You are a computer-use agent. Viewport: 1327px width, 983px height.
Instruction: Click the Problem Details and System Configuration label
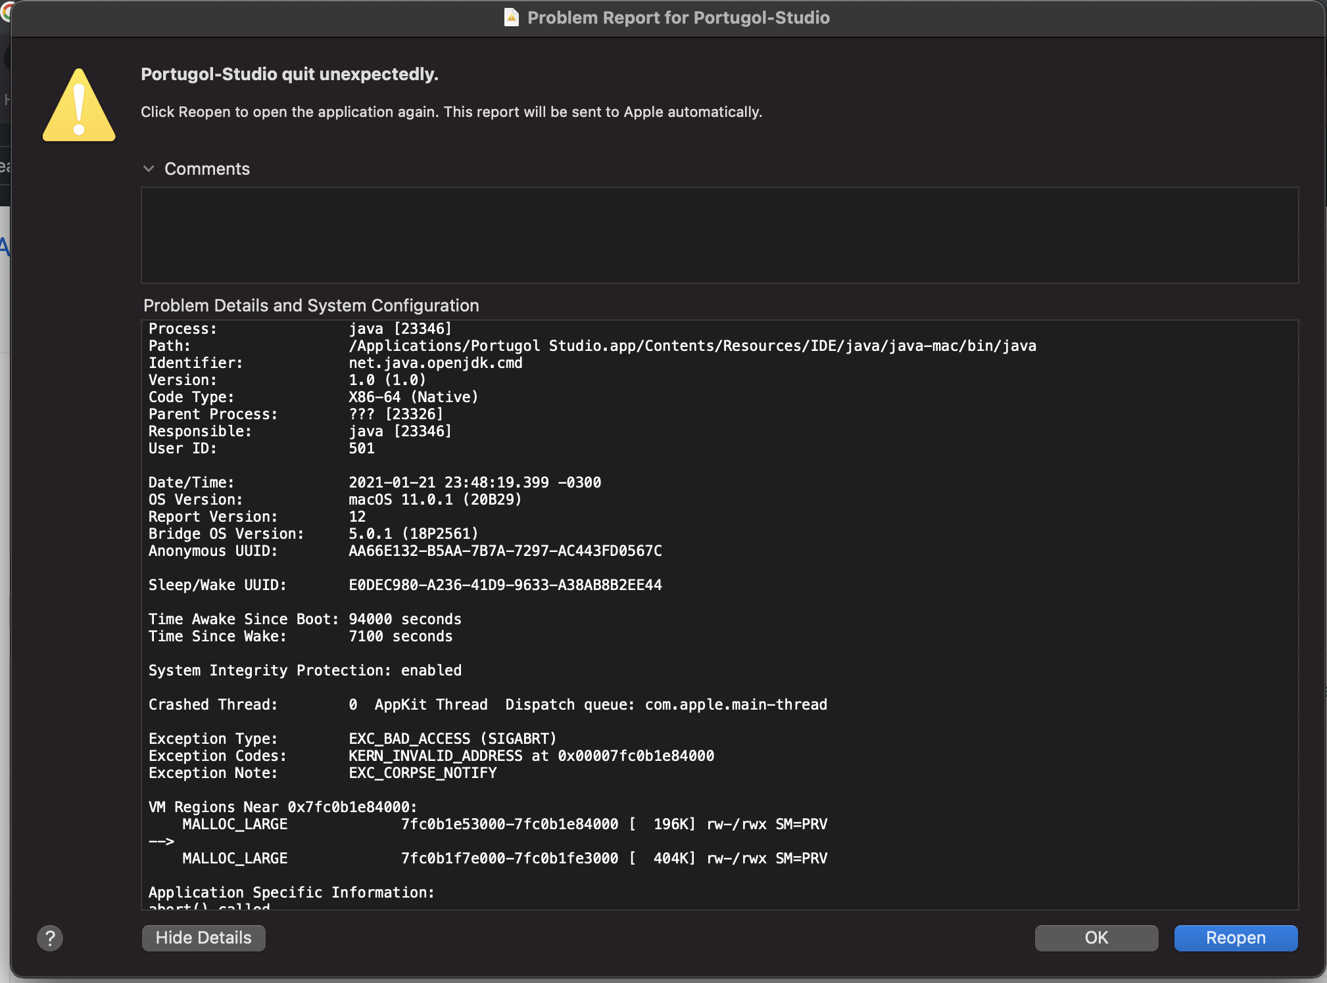pyautogui.click(x=311, y=306)
